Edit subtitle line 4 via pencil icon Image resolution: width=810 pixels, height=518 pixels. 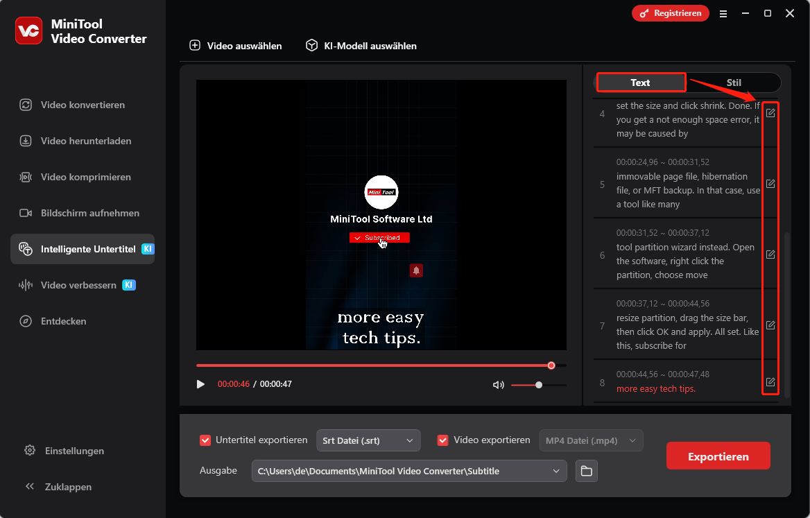coord(770,113)
